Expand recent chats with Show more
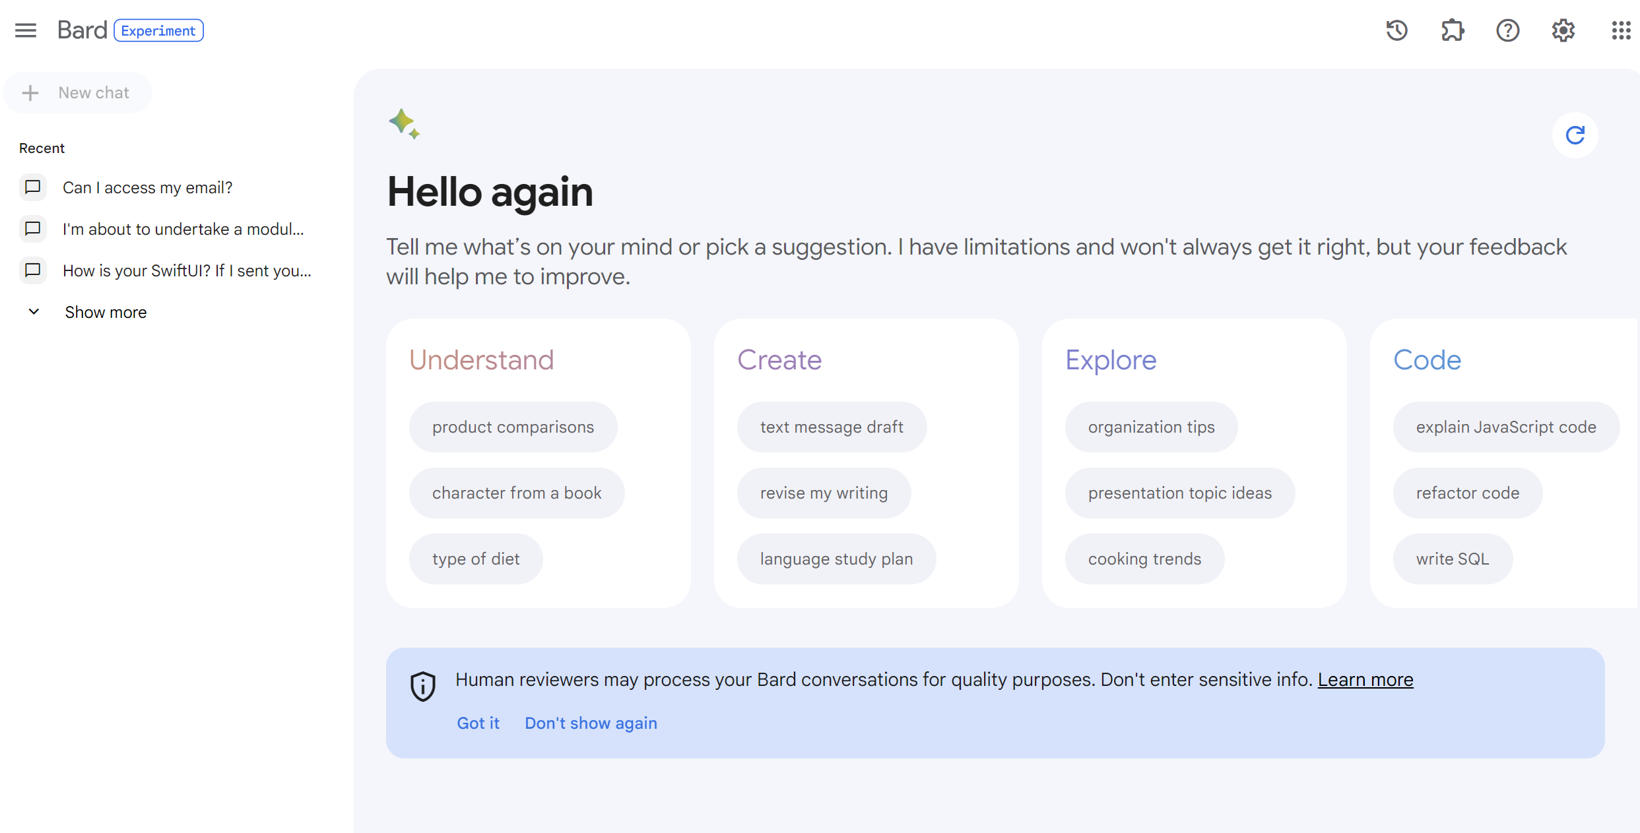 click(105, 312)
